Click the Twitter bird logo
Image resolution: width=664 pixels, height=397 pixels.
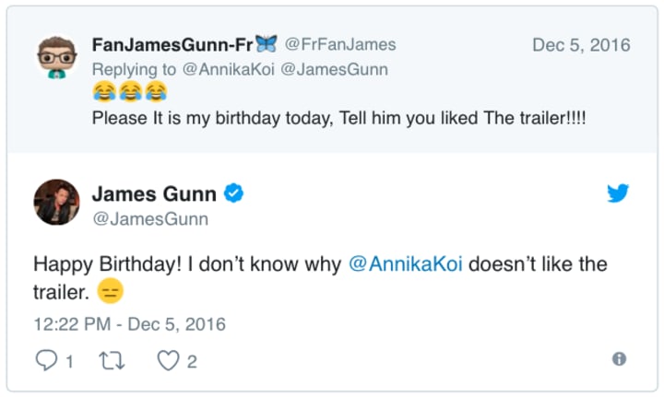click(618, 193)
